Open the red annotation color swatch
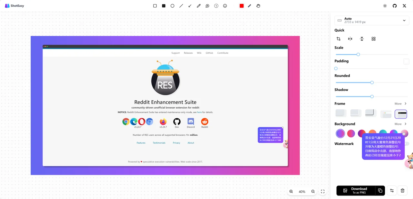This screenshot has height=199, width=413. [x=242, y=6]
